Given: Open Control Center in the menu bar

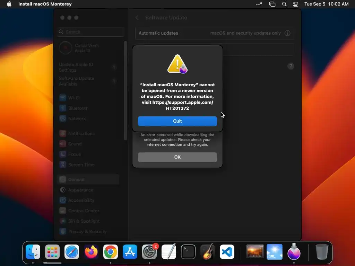Looking at the screenshot, I should pos(295,4).
